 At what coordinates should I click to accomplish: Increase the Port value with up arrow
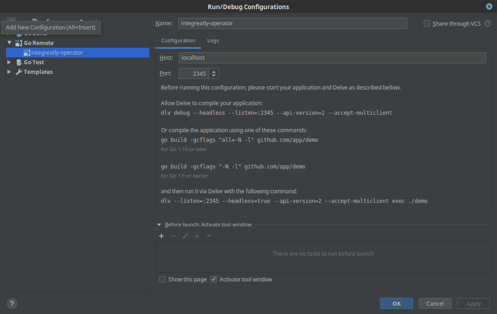(214, 71)
